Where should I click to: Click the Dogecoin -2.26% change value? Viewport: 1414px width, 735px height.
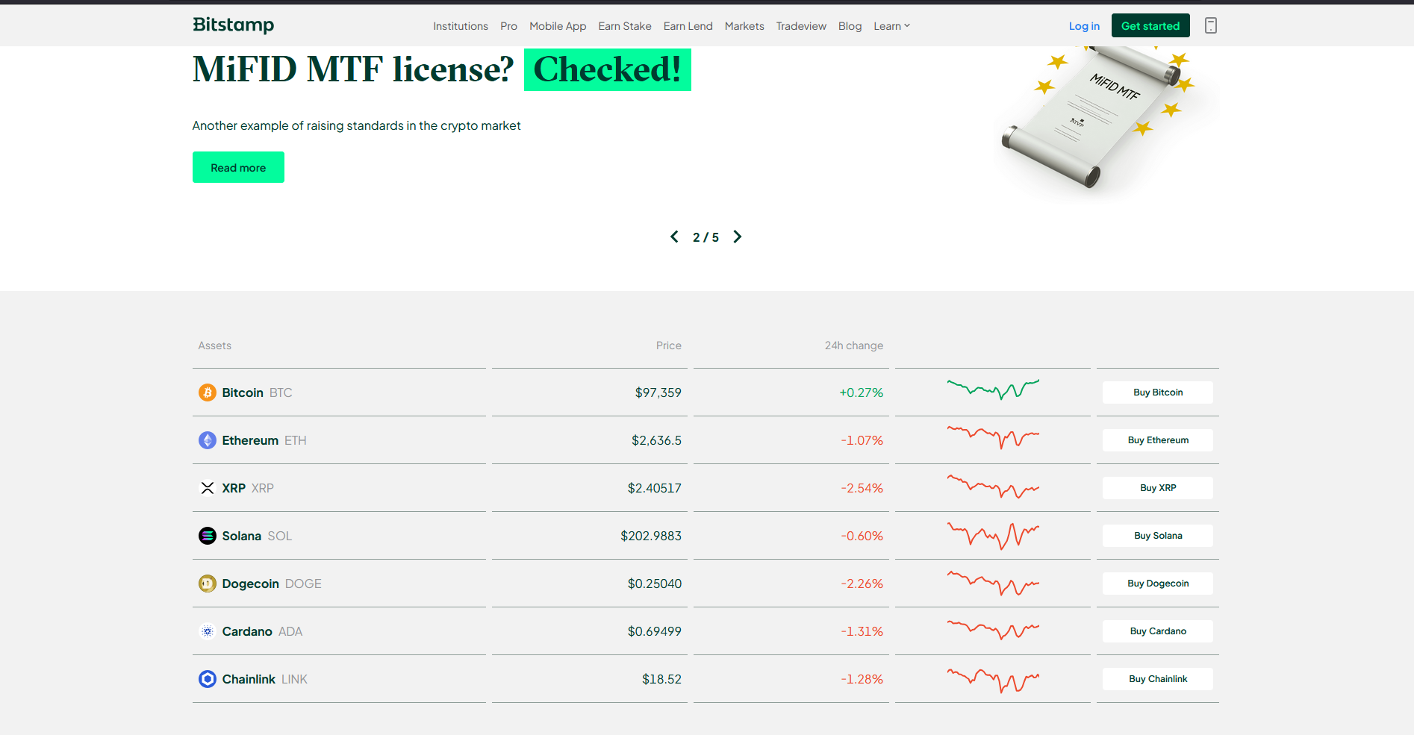(862, 584)
